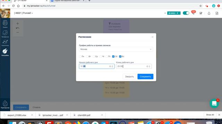222x124 pixels.
Task: Zoom out the funnel canvas with minus
Action: [x=18, y=32]
